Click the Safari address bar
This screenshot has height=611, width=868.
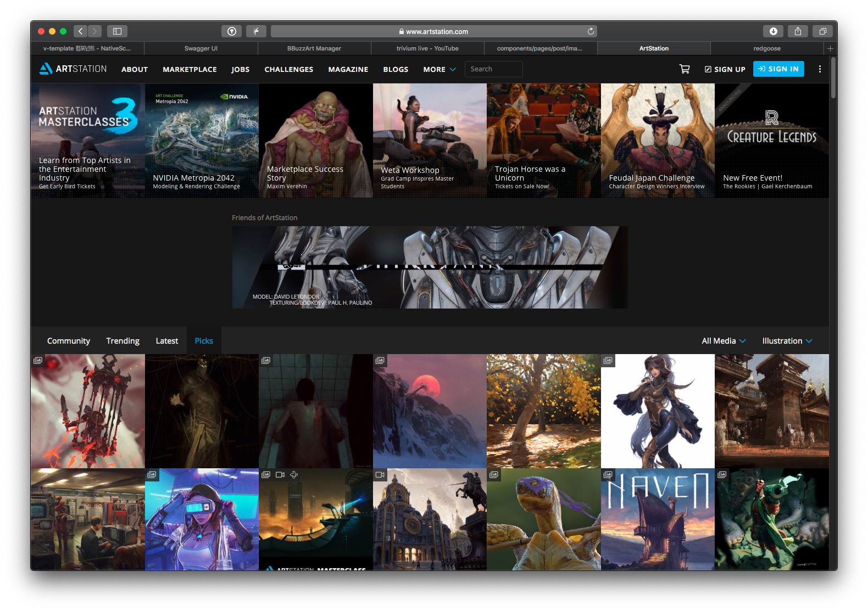click(x=434, y=31)
